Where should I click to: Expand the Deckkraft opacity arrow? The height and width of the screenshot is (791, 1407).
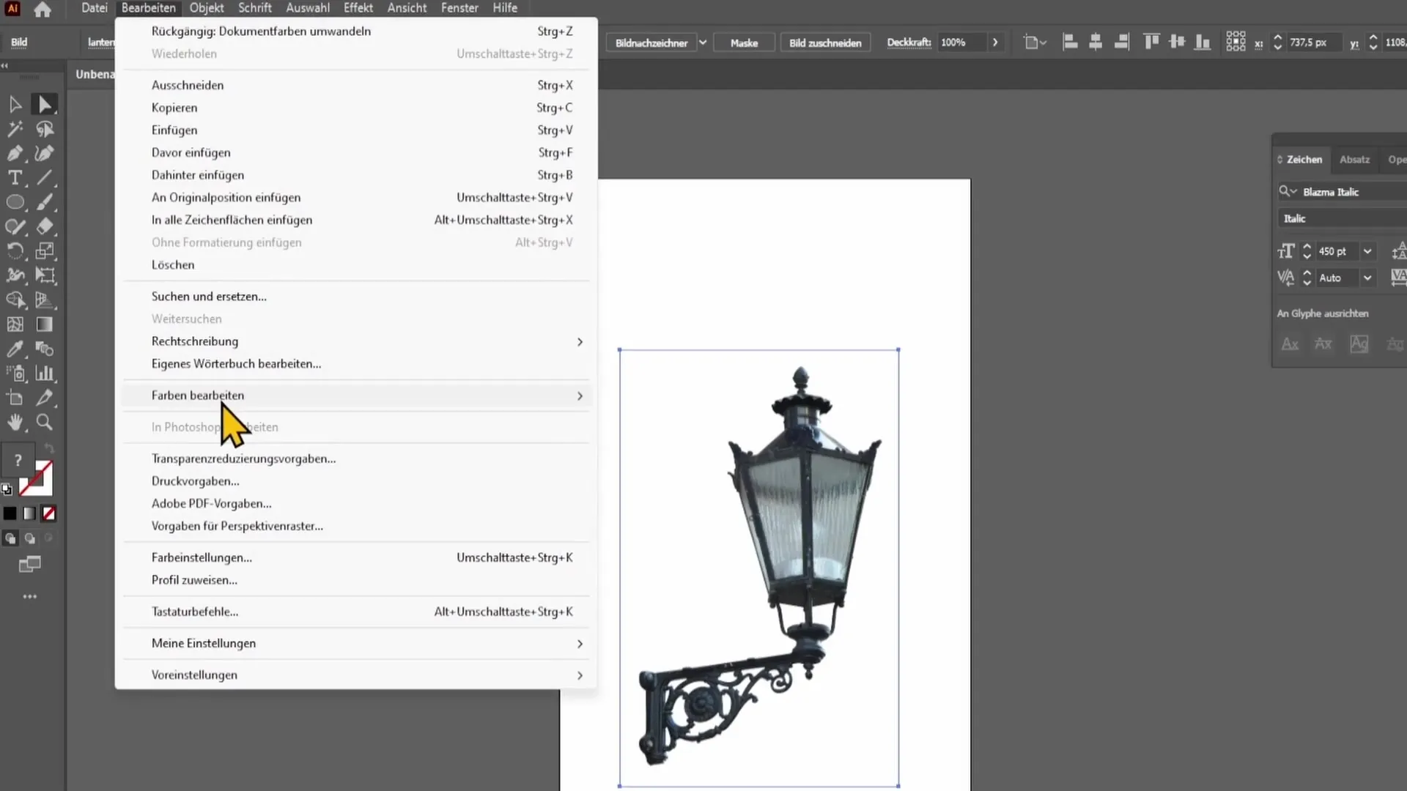(x=995, y=42)
